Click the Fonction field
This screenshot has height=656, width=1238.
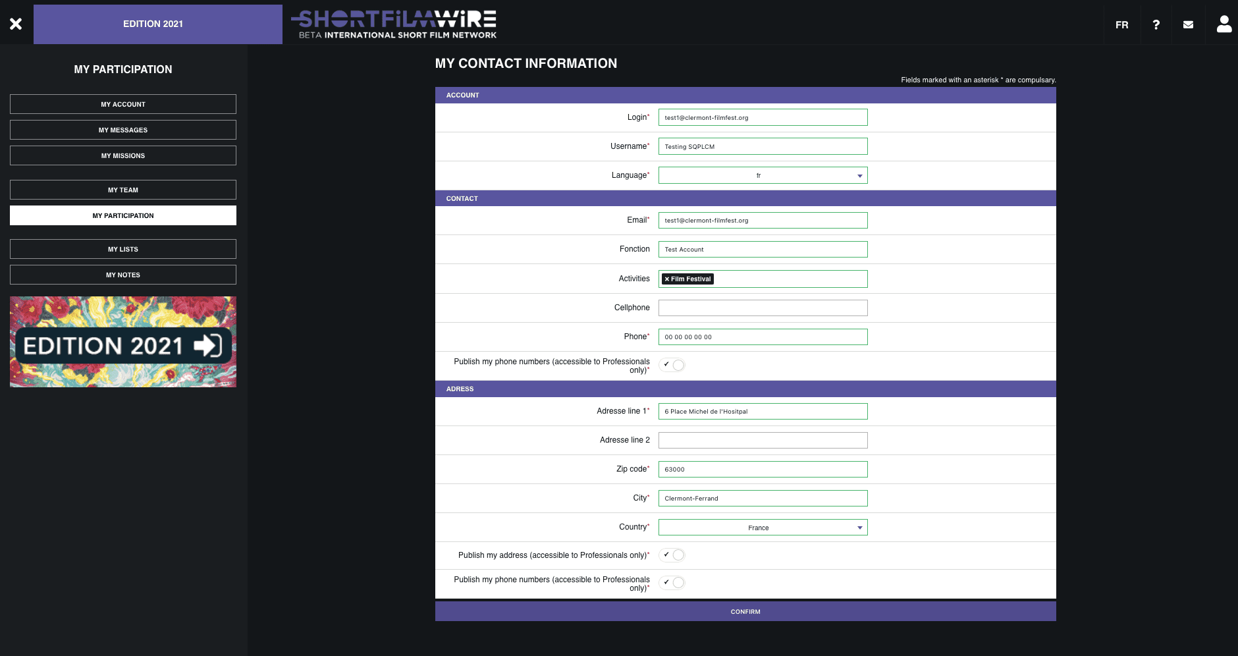[x=763, y=250]
